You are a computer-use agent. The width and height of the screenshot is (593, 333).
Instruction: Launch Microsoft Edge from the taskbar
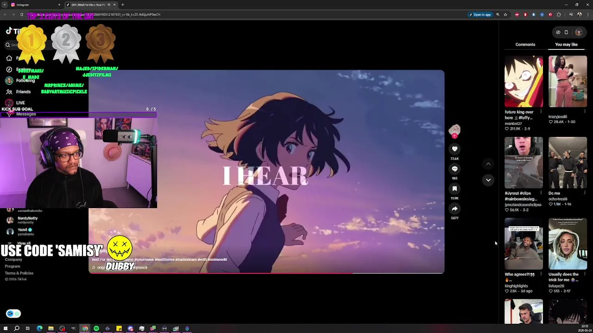point(39,328)
